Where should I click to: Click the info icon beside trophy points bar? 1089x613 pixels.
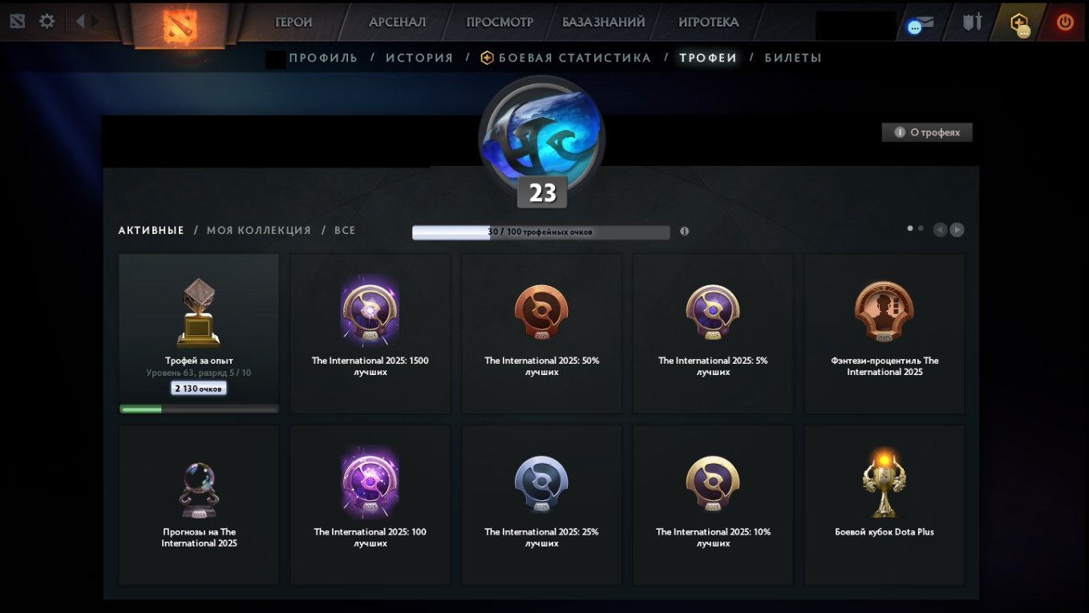pyautogui.click(x=684, y=231)
